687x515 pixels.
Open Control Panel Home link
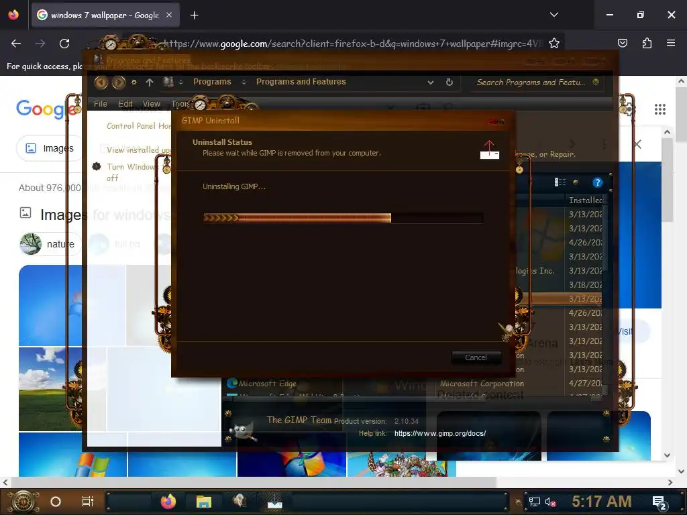138,125
